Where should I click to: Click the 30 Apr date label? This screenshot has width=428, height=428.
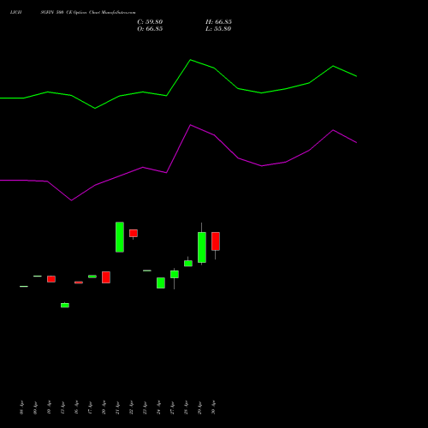tap(214, 407)
